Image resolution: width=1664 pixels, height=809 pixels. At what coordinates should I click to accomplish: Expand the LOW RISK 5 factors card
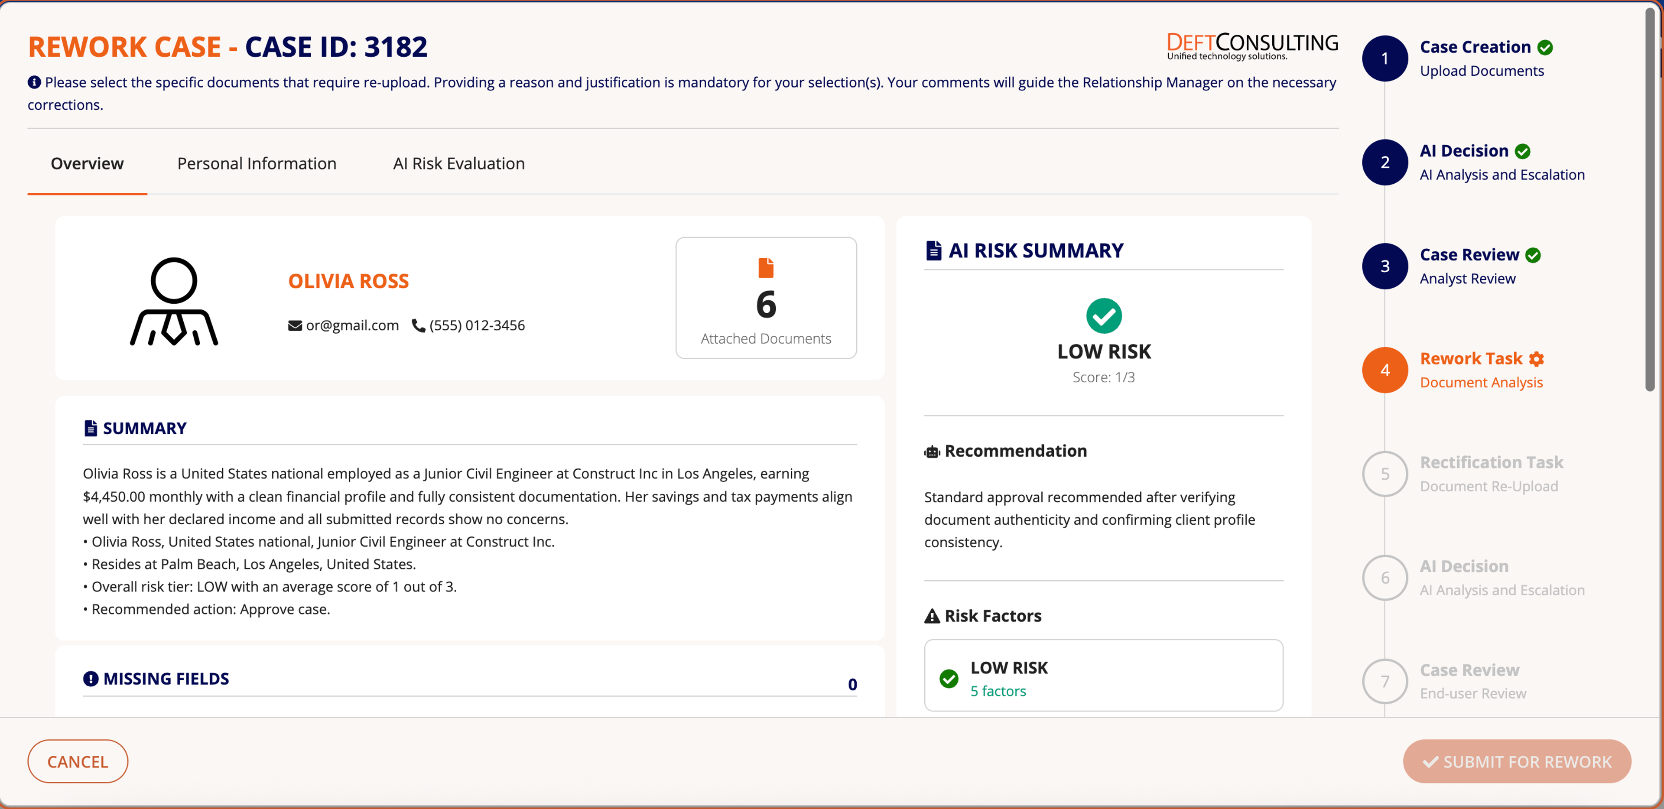pyautogui.click(x=1103, y=676)
